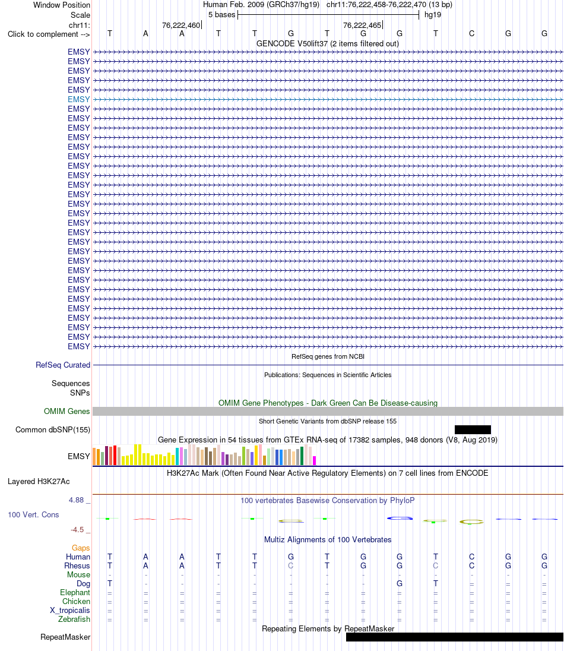Select the light-blue highlighted EMSY transcript label
The width and height of the screenshot is (564, 651).
click(79, 99)
